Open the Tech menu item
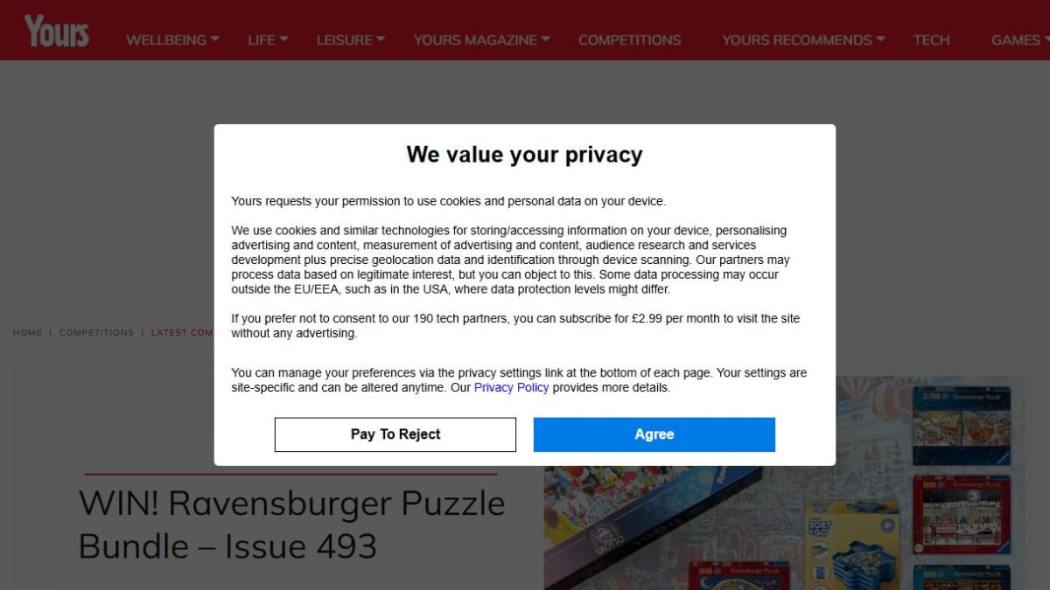Screen dimensions: 1050x590 [931, 40]
